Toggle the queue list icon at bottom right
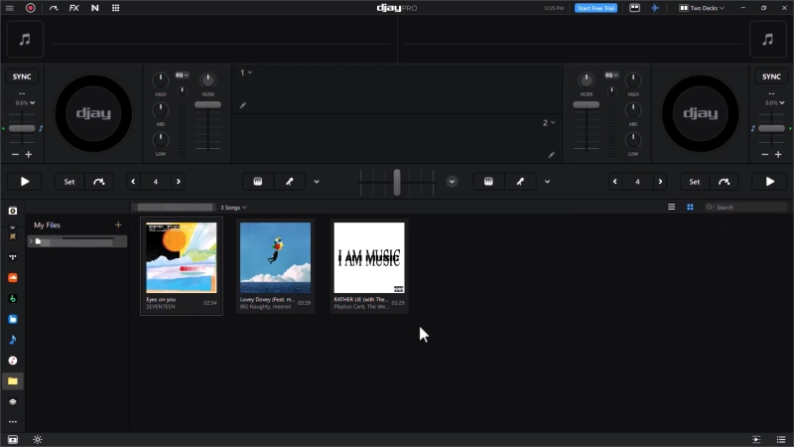The height and width of the screenshot is (447, 794). [x=780, y=439]
